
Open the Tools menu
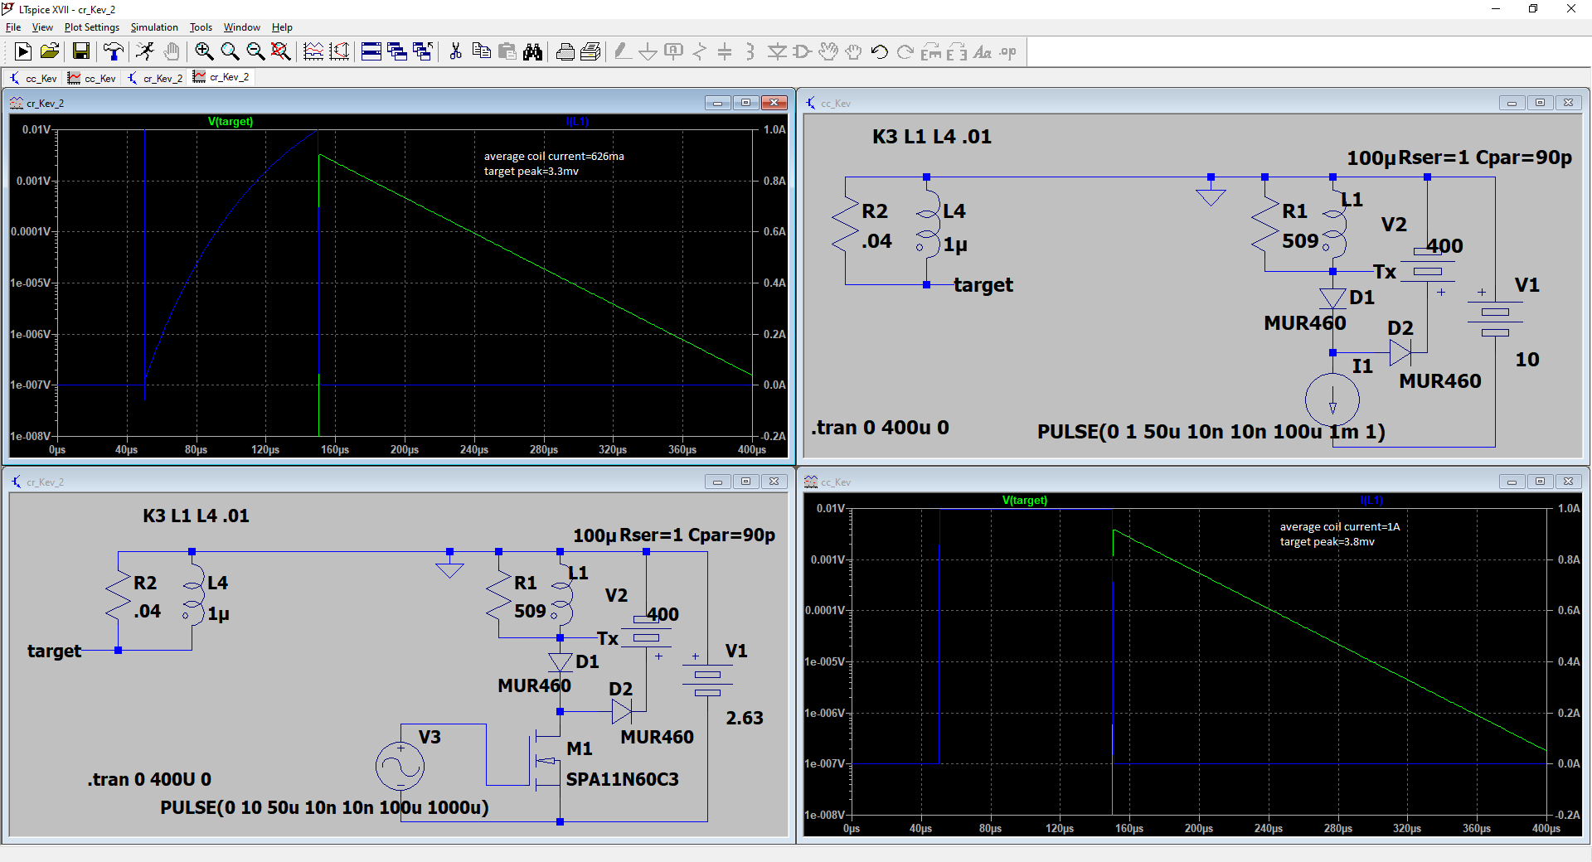click(201, 27)
